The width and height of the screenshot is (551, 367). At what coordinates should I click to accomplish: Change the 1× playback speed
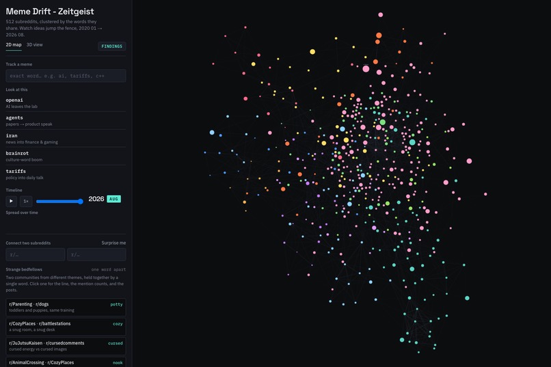(x=26, y=201)
